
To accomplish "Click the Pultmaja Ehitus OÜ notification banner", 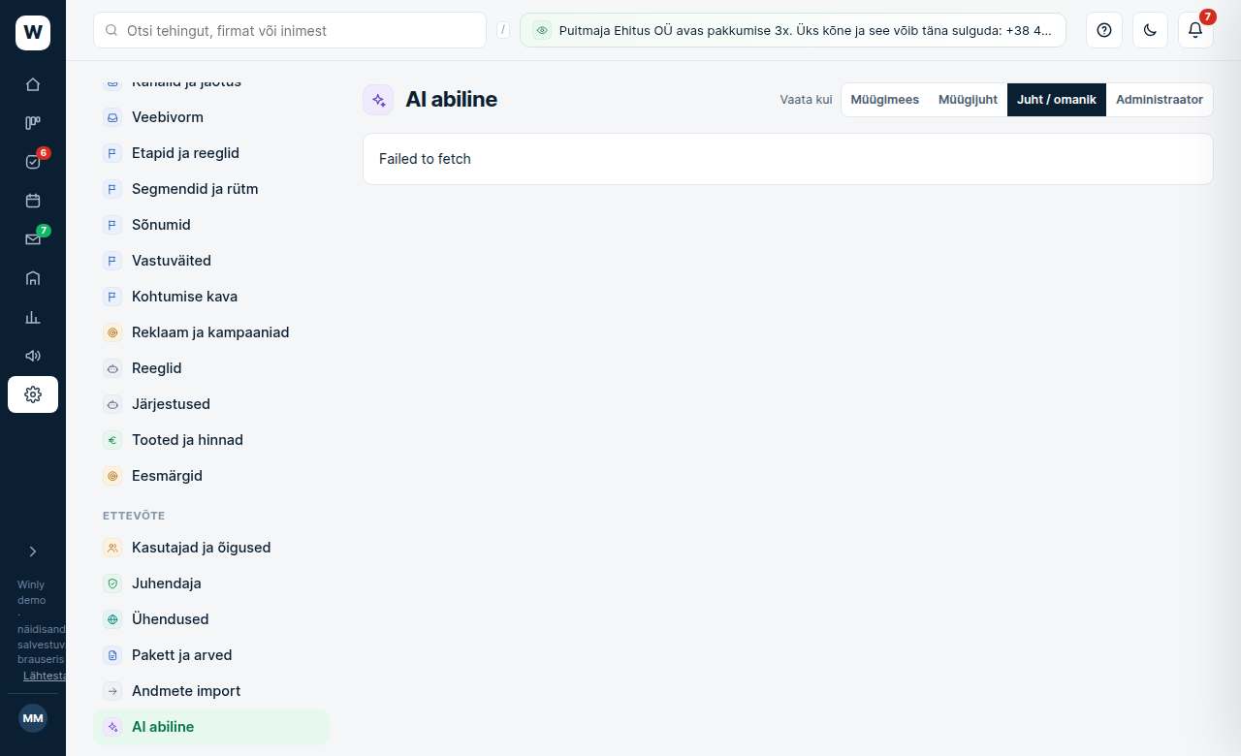I will click(x=793, y=30).
